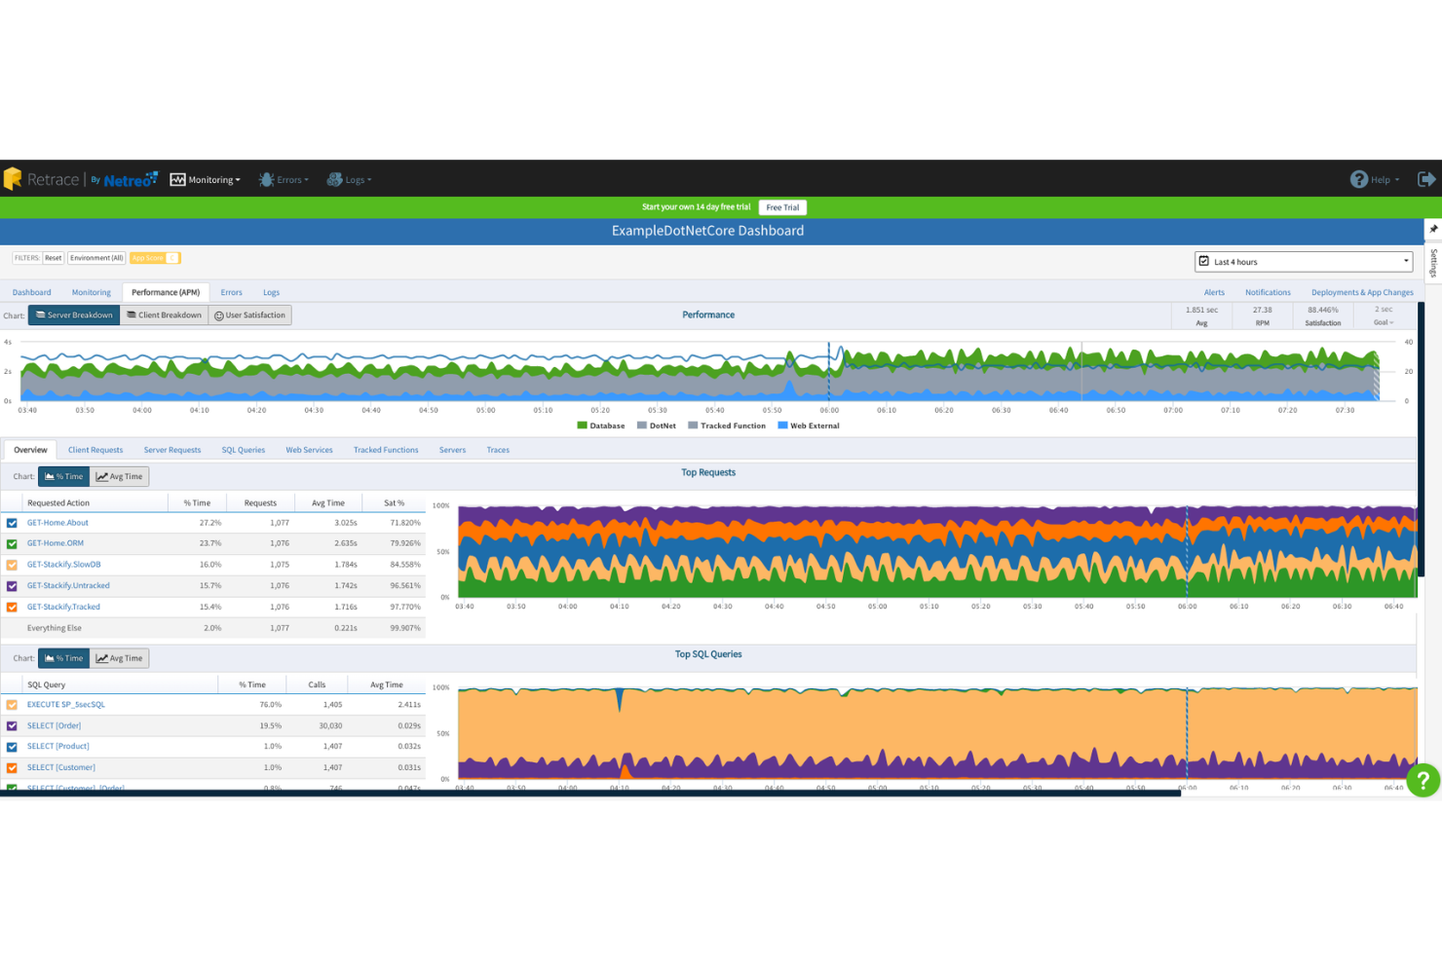
Task: Open the Traces tab
Action: (498, 449)
